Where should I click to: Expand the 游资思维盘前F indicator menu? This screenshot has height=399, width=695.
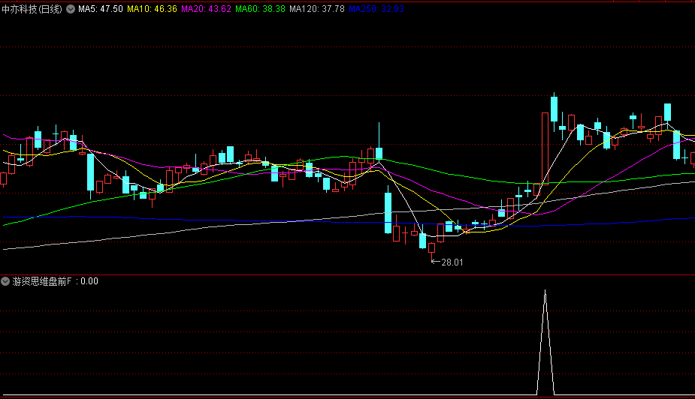pos(5,281)
